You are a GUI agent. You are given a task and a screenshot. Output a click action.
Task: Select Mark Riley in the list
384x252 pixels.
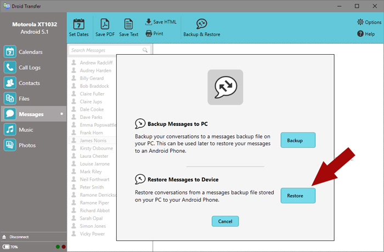(x=92, y=171)
